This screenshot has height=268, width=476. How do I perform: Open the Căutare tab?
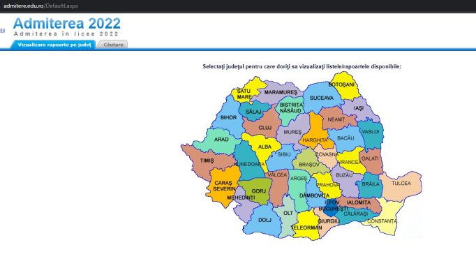click(x=113, y=45)
